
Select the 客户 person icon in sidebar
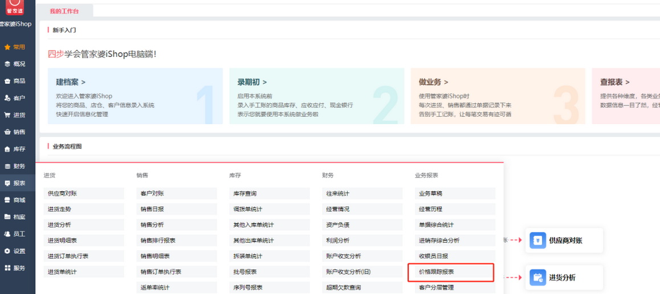(7, 98)
